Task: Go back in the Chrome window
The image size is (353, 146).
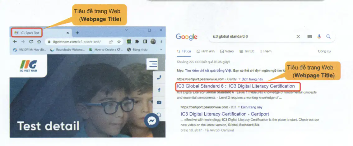Action: pyautogui.click(x=15, y=42)
